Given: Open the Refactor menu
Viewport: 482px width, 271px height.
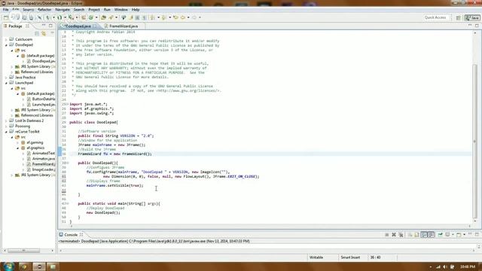Looking at the screenshot, I should tap(44, 10).
